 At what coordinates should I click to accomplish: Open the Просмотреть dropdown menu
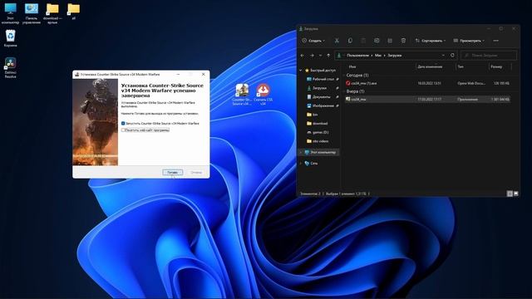point(469,41)
